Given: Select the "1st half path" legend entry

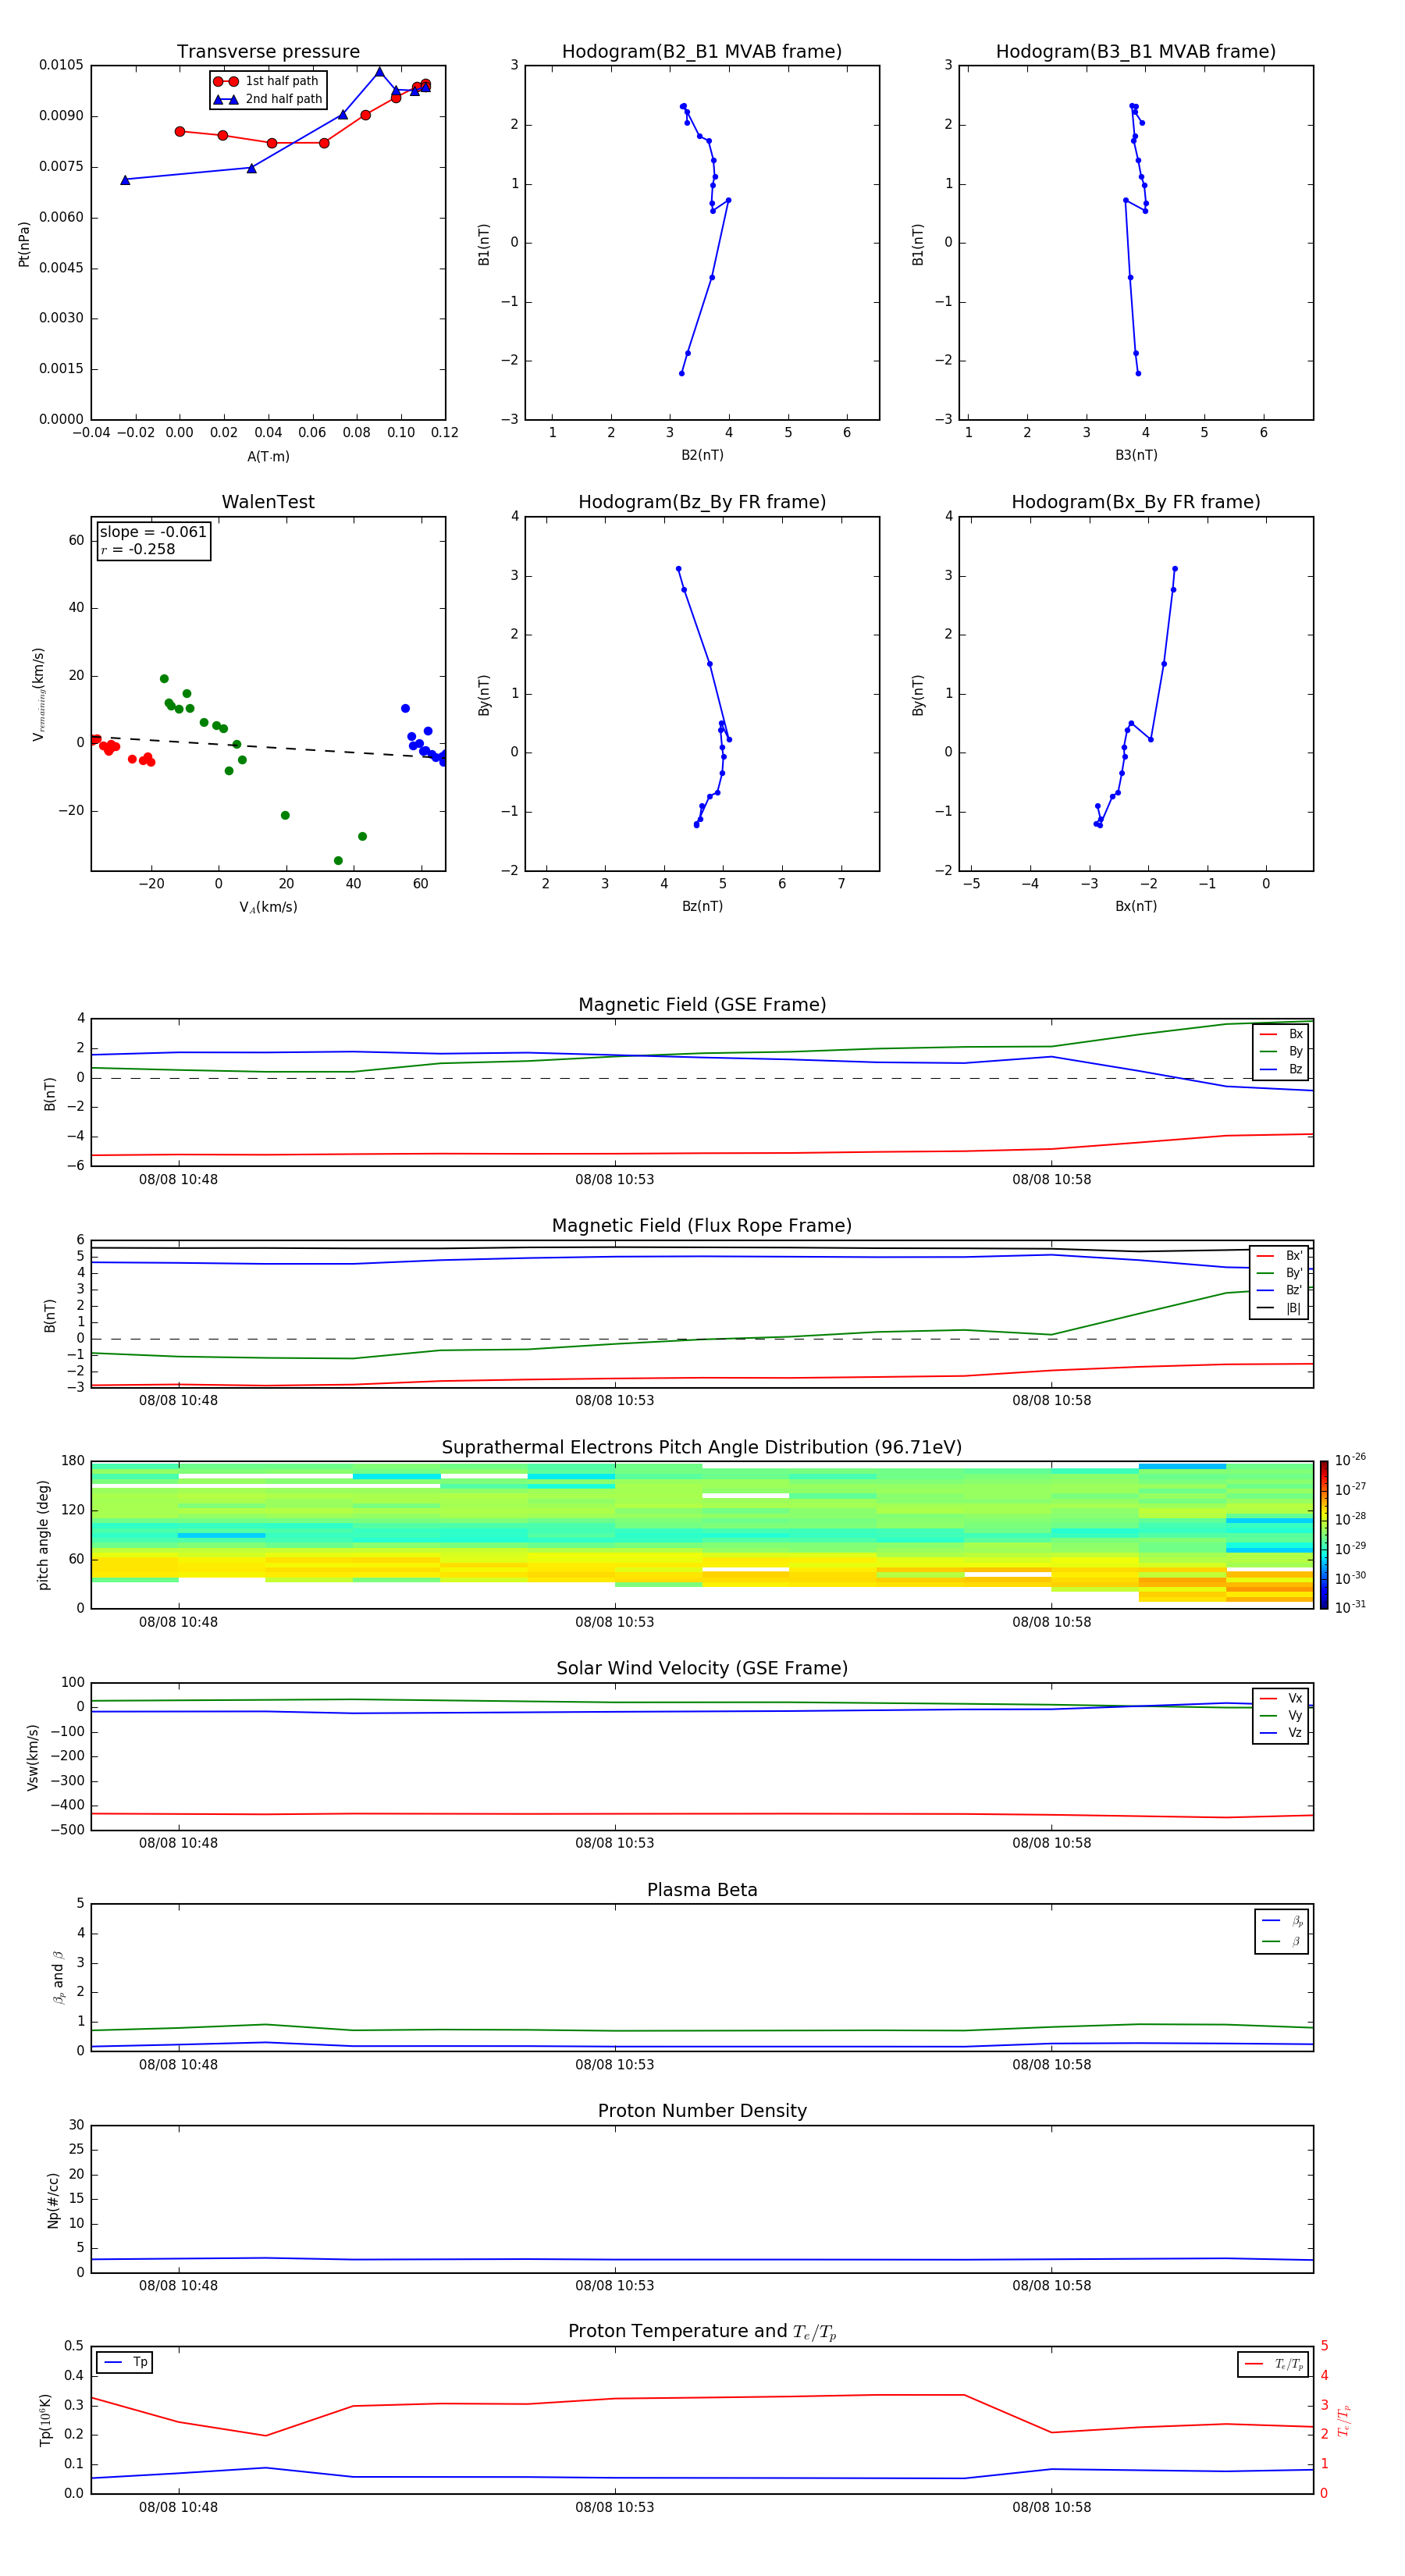Looking at the screenshot, I should click(x=267, y=81).
